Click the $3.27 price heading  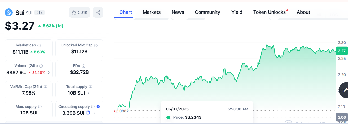pos(20,26)
